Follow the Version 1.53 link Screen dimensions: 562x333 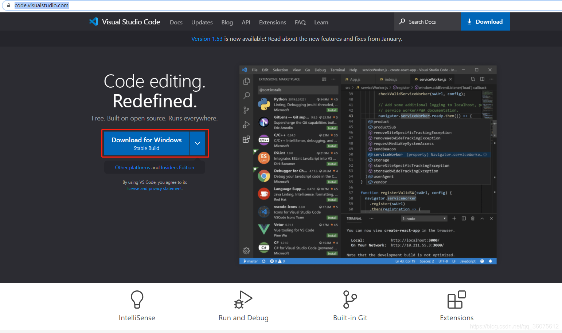click(207, 39)
